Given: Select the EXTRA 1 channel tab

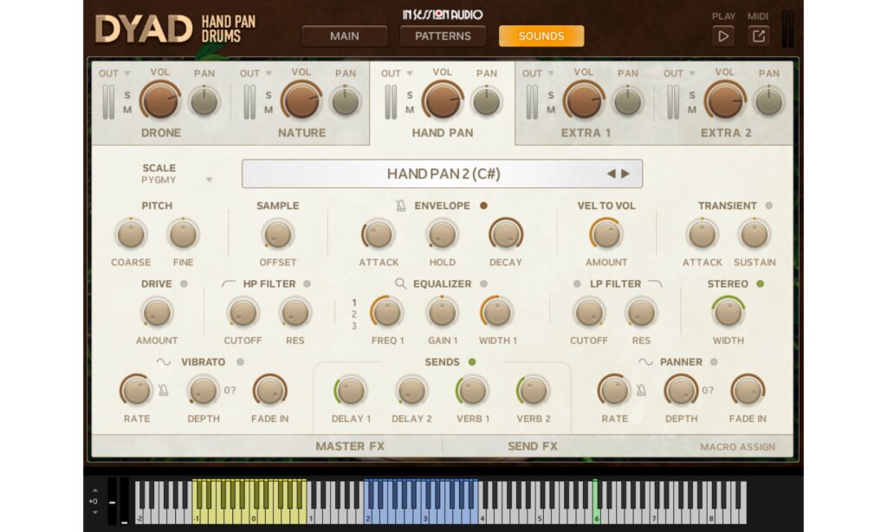Looking at the screenshot, I should [x=586, y=133].
